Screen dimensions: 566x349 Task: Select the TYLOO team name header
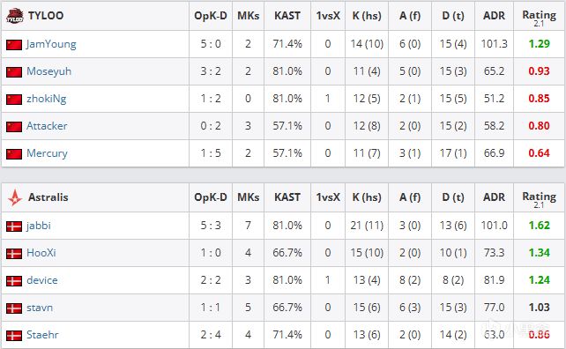point(46,16)
